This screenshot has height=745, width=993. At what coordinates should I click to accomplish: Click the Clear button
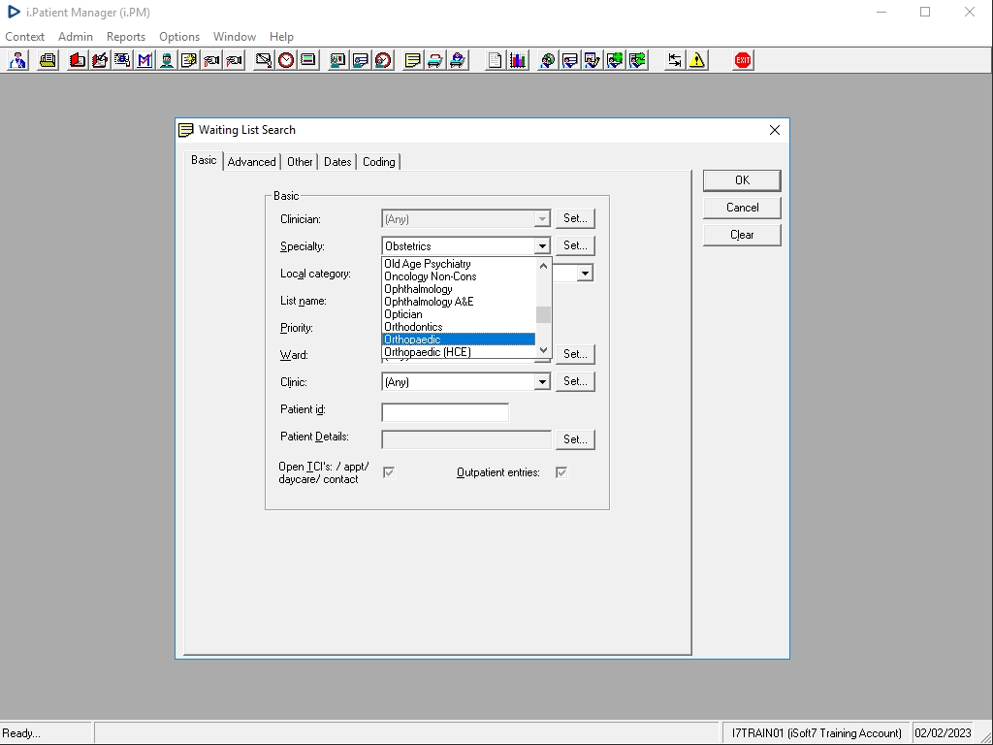tap(742, 235)
